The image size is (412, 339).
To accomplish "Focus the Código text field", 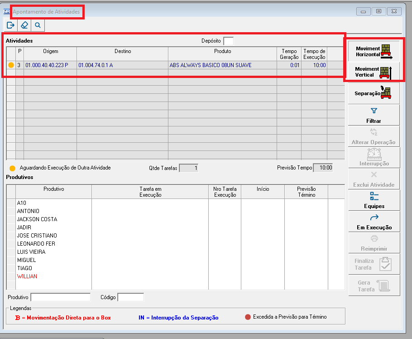I will pyautogui.click(x=131, y=297).
